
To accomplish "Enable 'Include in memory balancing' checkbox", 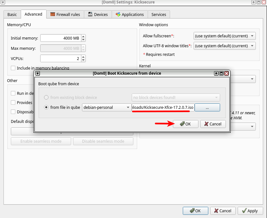I will 13,68.
